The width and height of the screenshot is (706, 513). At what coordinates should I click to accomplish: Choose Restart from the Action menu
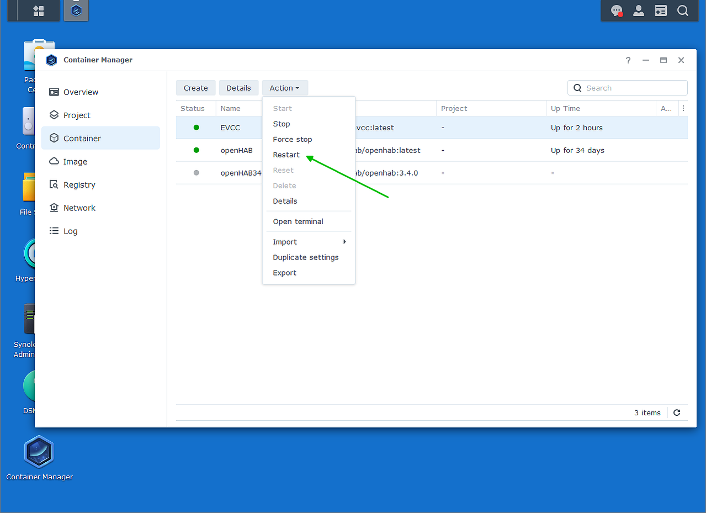click(309, 155)
